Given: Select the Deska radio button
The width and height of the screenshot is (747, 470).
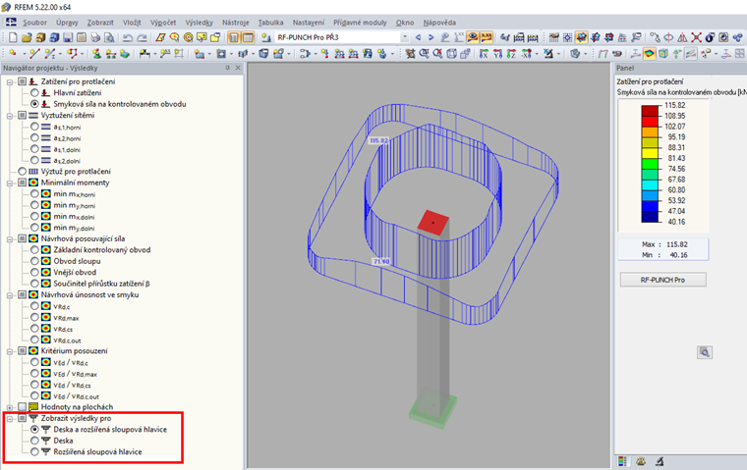Looking at the screenshot, I should pyautogui.click(x=34, y=441).
